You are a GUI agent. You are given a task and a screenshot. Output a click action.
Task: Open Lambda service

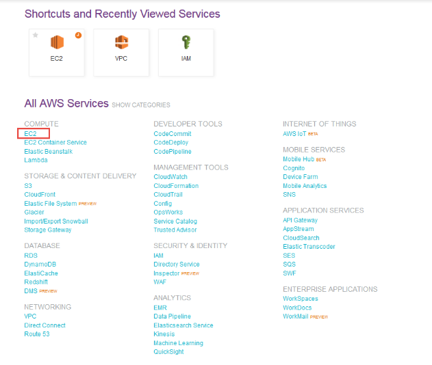(36, 160)
